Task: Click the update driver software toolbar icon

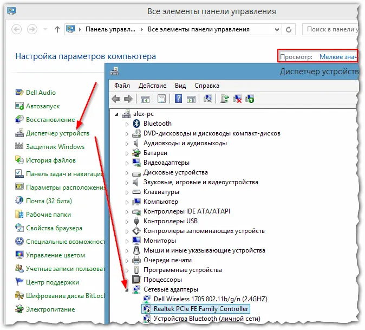Action: (x=225, y=99)
